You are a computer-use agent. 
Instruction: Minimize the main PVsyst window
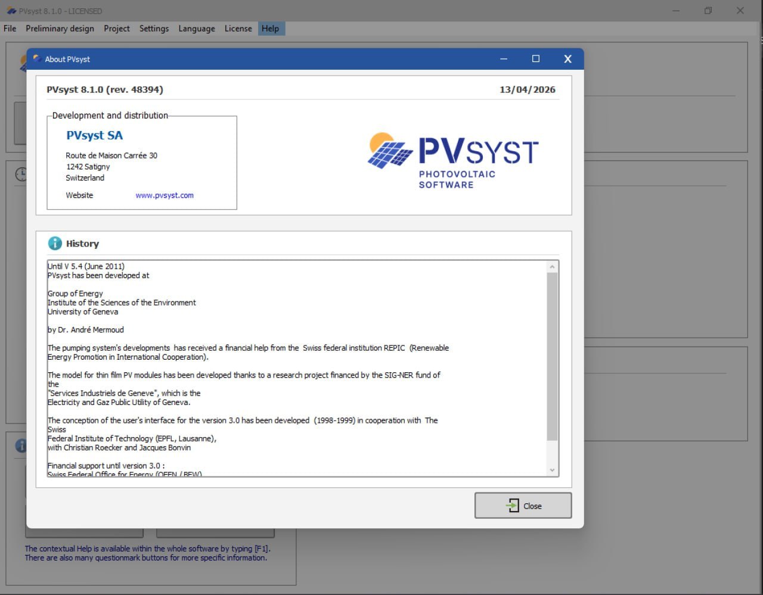[x=676, y=11]
